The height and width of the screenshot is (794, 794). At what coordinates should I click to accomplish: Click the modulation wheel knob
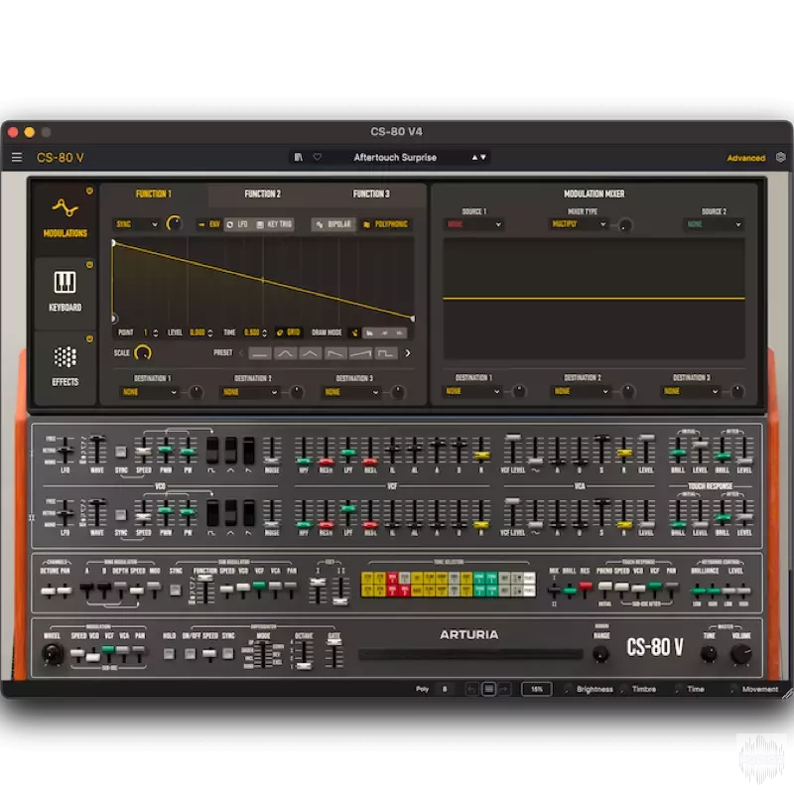[53, 654]
